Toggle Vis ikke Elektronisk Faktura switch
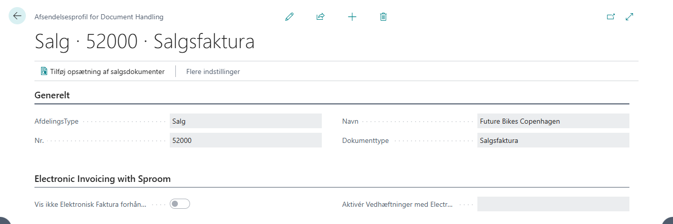 pos(180,204)
